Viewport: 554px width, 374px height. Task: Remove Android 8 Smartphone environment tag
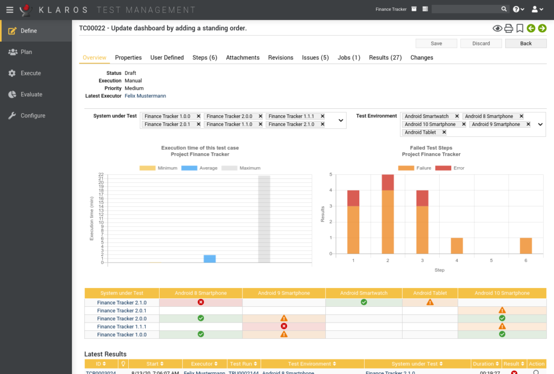coord(522,116)
